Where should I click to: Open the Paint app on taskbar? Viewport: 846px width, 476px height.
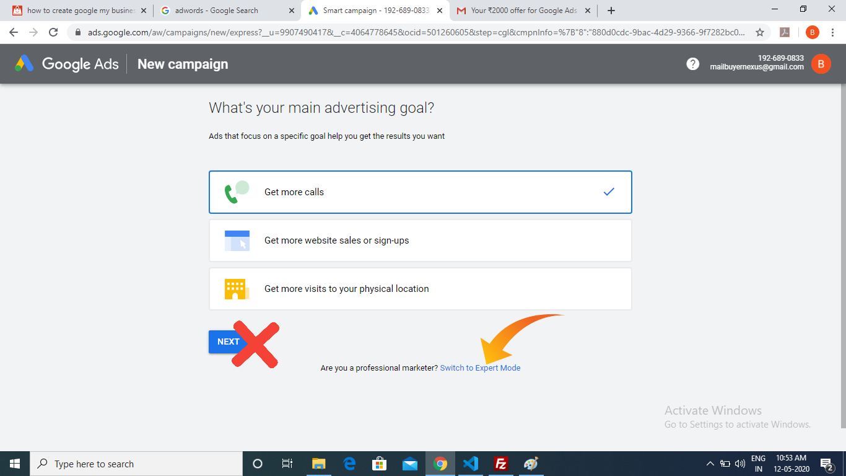[x=531, y=464]
